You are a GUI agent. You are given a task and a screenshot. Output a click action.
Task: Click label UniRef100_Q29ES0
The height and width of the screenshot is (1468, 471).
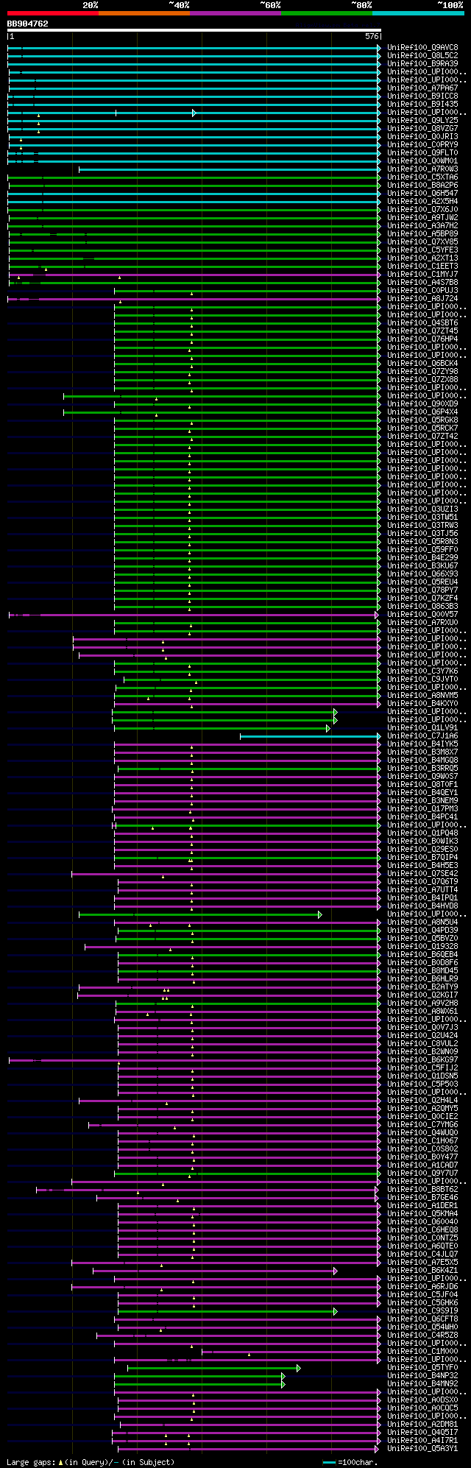tap(422, 849)
